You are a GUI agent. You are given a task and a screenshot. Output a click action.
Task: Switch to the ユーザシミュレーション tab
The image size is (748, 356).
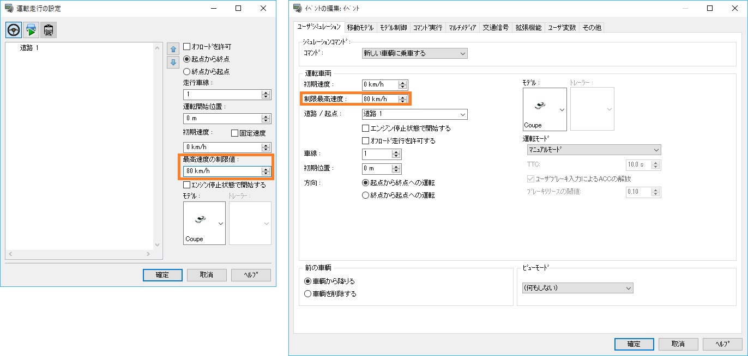point(319,27)
